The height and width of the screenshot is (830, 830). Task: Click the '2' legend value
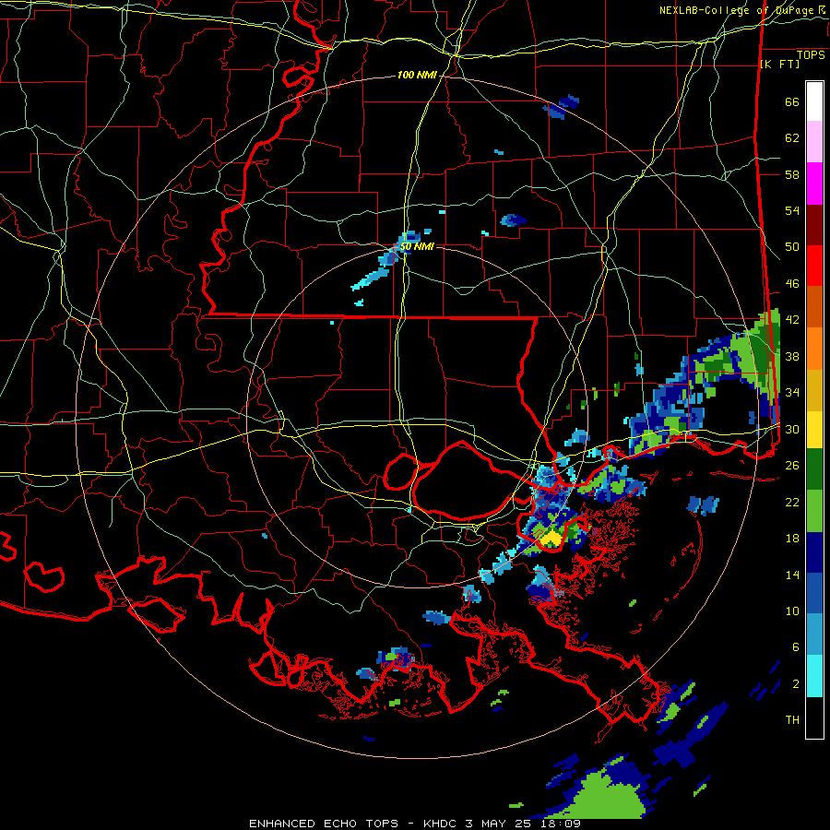795,683
